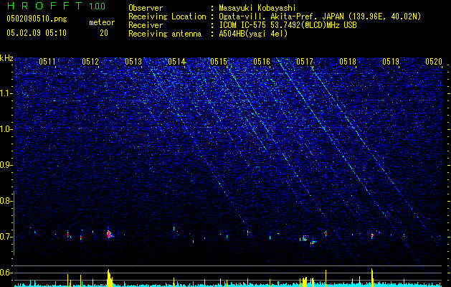Screen dimensions: 451x287
Task: Click the kHz axis unit label
Action: tap(6, 58)
